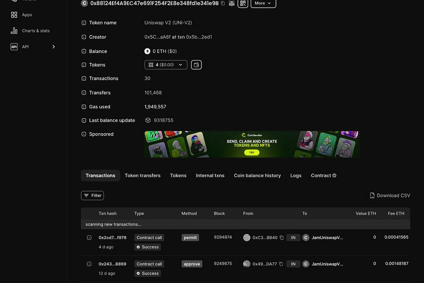Open sender address 0xC3...BB40
The width and height of the screenshot is (424, 283).
tap(265, 237)
